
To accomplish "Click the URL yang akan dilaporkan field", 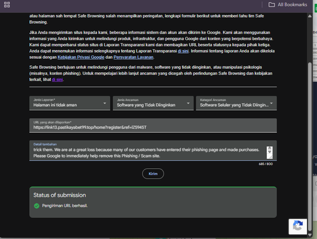I will coord(153,125).
